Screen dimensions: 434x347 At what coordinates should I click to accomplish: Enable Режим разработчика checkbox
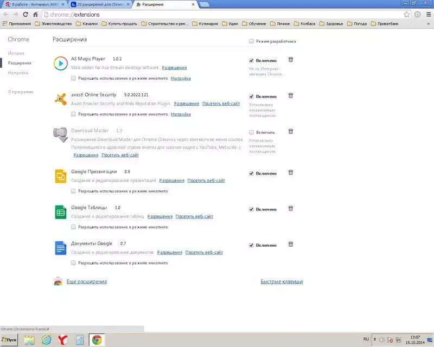click(251, 41)
